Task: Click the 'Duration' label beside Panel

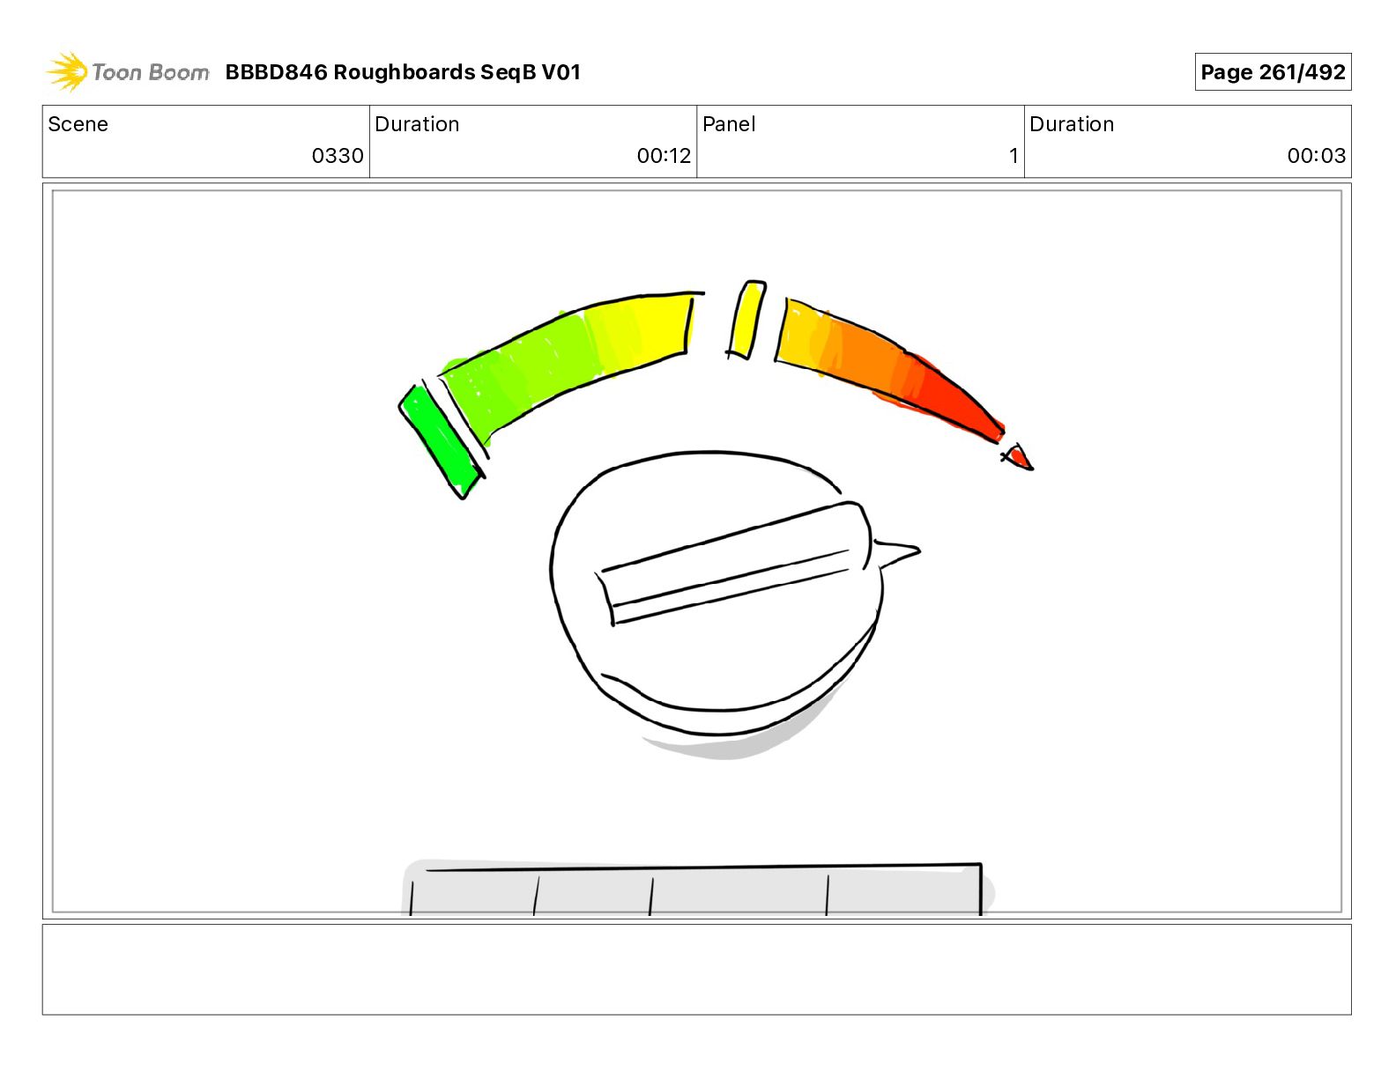Action: coord(1072,124)
